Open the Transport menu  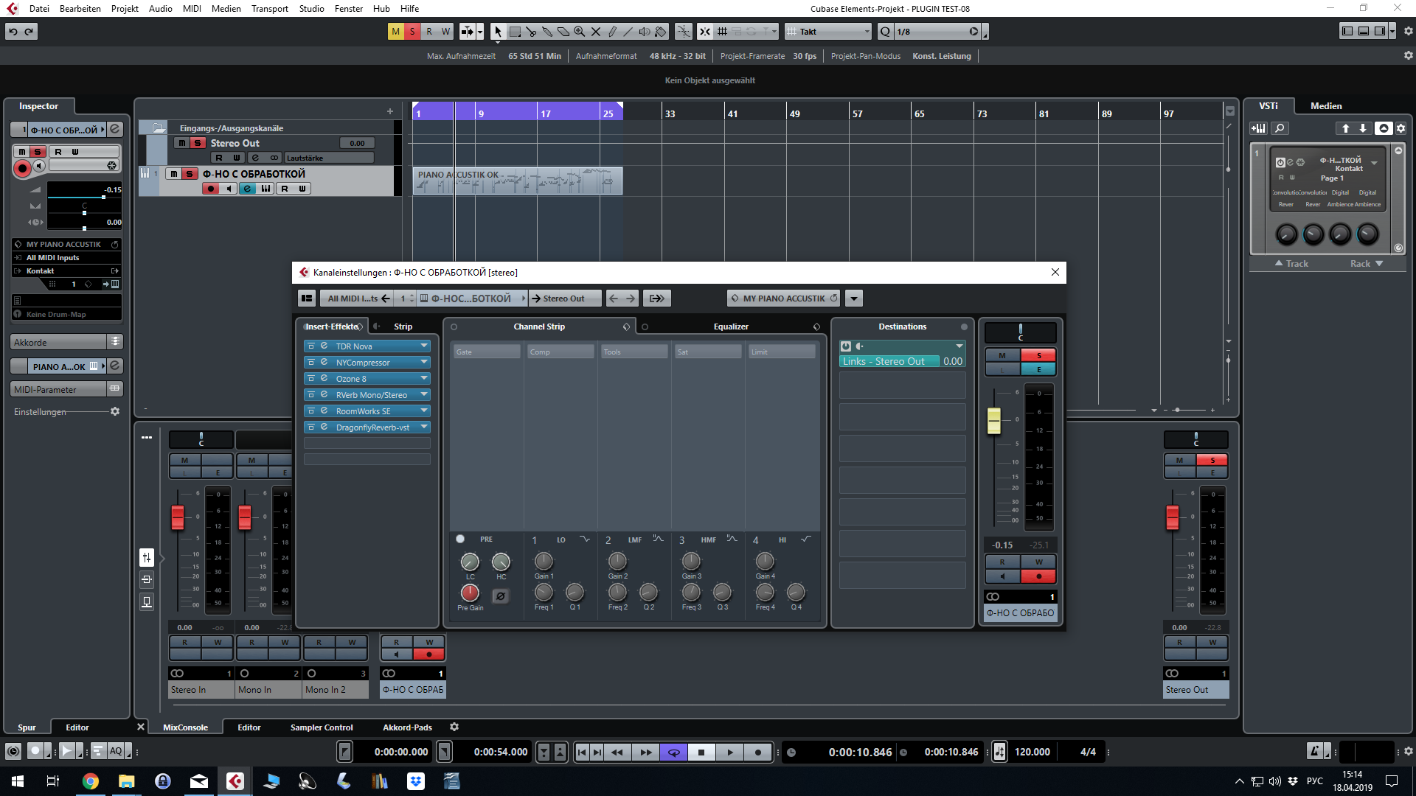click(x=269, y=9)
